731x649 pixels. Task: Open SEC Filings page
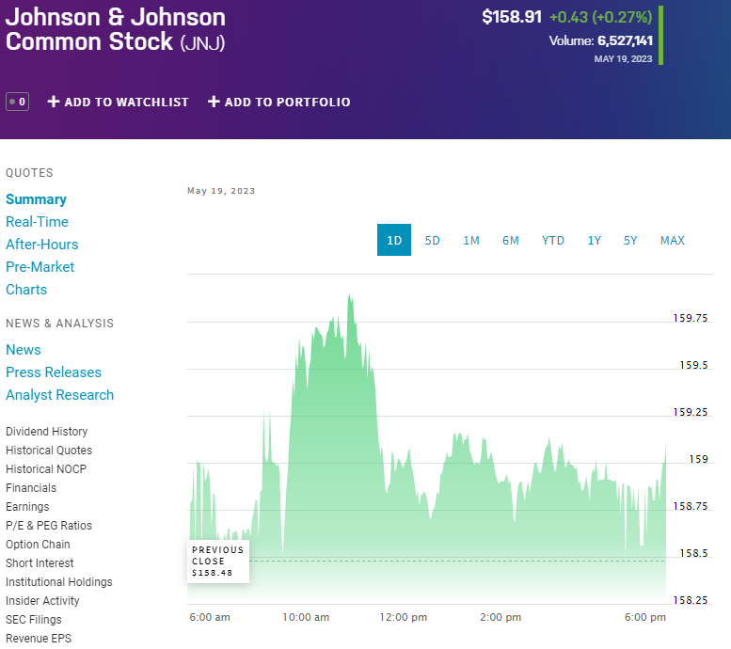point(34,620)
